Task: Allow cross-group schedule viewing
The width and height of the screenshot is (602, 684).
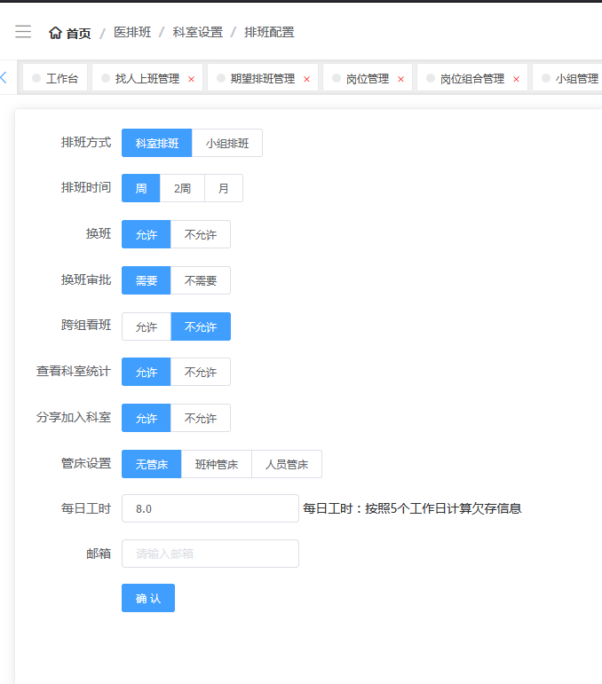Action: [x=147, y=326]
